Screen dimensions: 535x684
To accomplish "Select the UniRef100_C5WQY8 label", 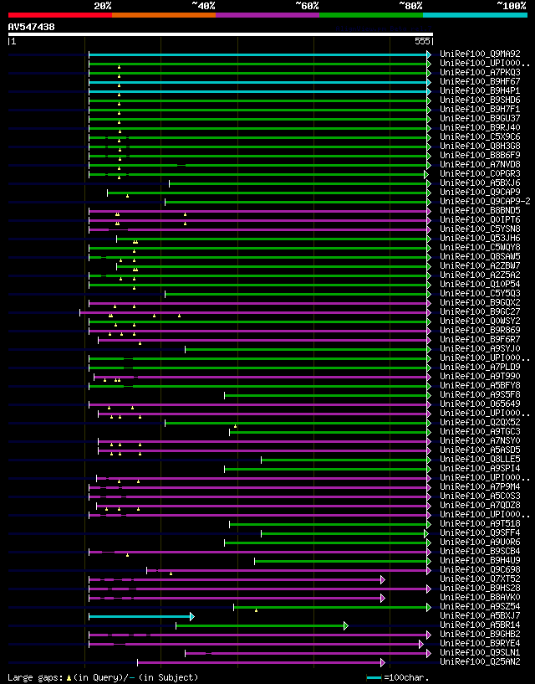I will click(480, 247).
